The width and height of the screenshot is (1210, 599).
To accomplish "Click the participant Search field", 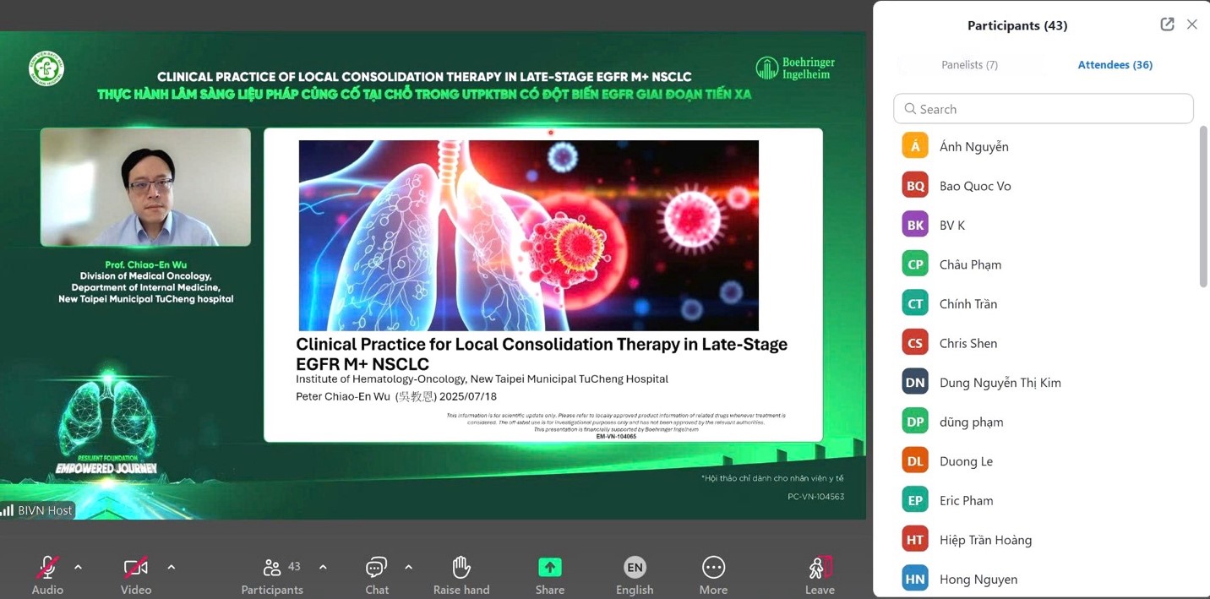I will [1043, 109].
